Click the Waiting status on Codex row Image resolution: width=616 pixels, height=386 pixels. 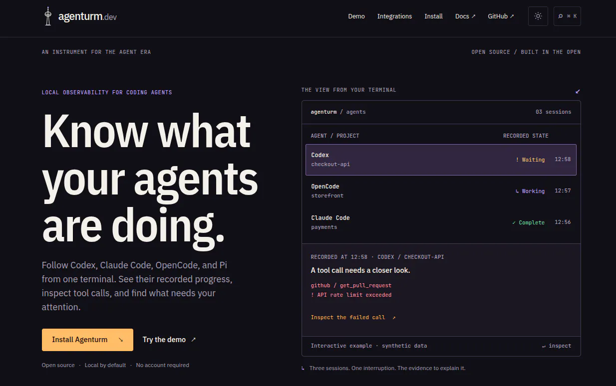[x=530, y=160]
